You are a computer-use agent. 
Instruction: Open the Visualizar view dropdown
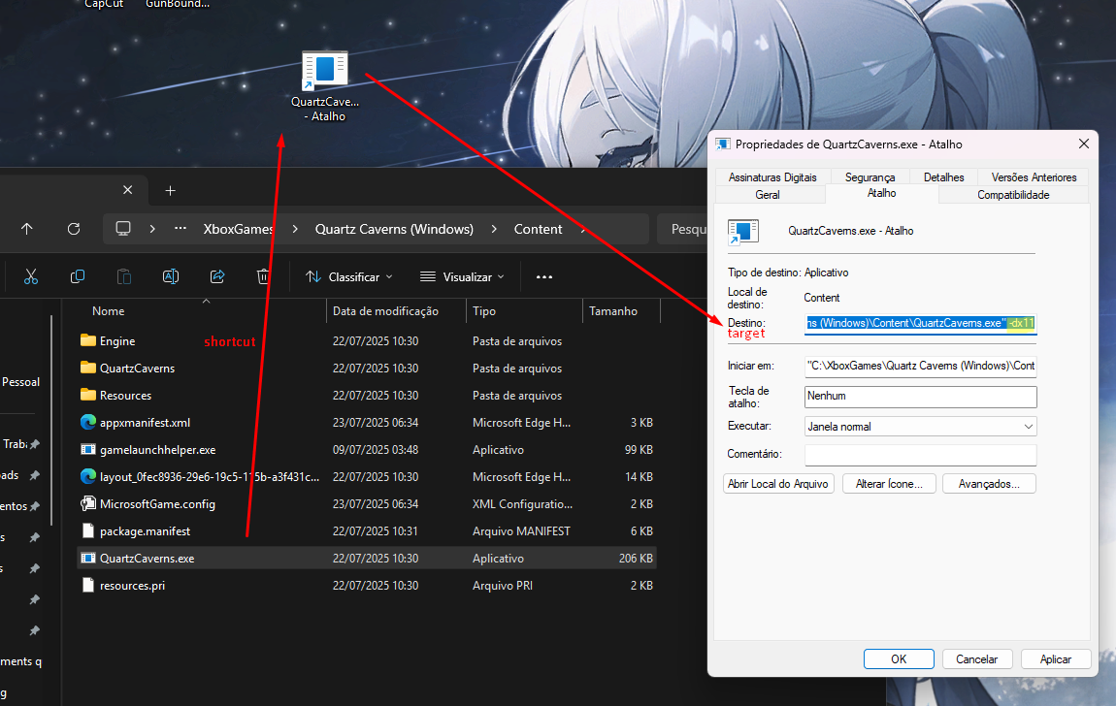pyautogui.click(x=462, y=276)
